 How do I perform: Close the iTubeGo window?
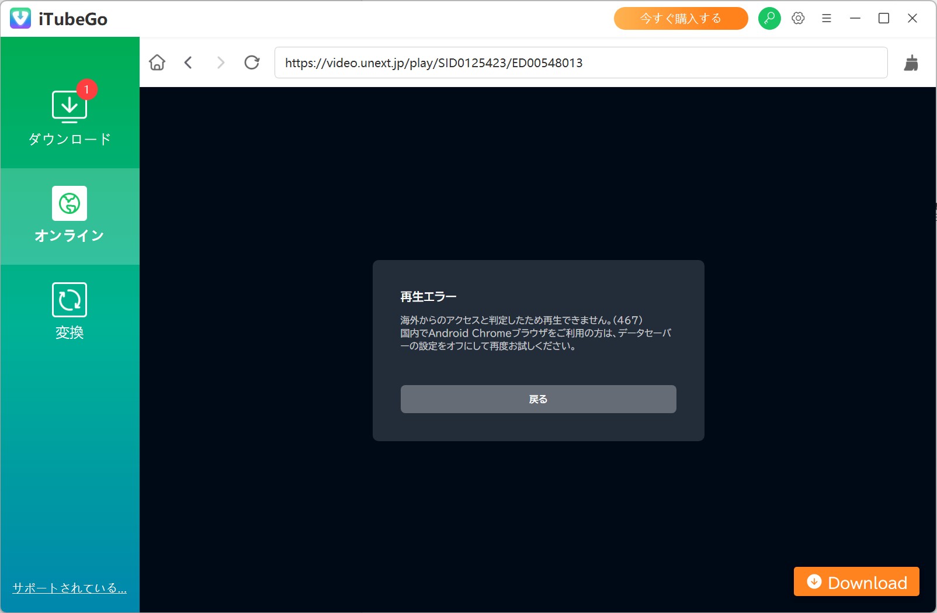912,19
